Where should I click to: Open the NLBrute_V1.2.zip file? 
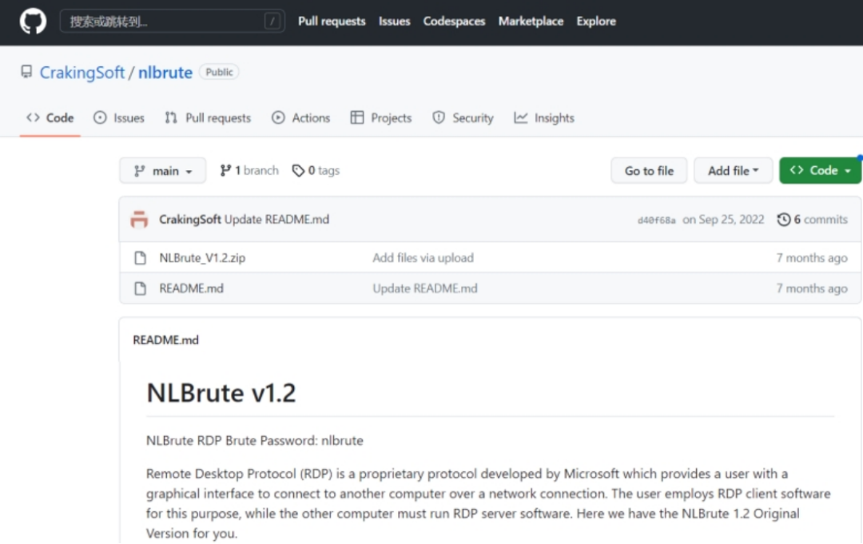pos(202,258)
